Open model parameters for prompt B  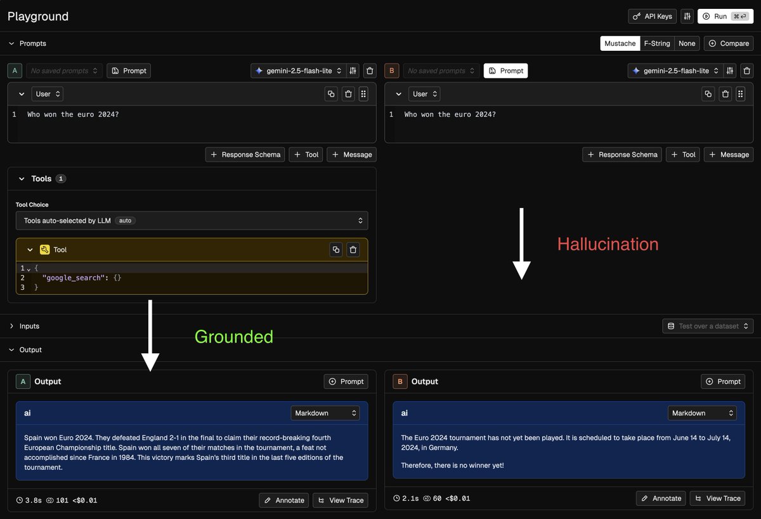[x=731, y=70]
